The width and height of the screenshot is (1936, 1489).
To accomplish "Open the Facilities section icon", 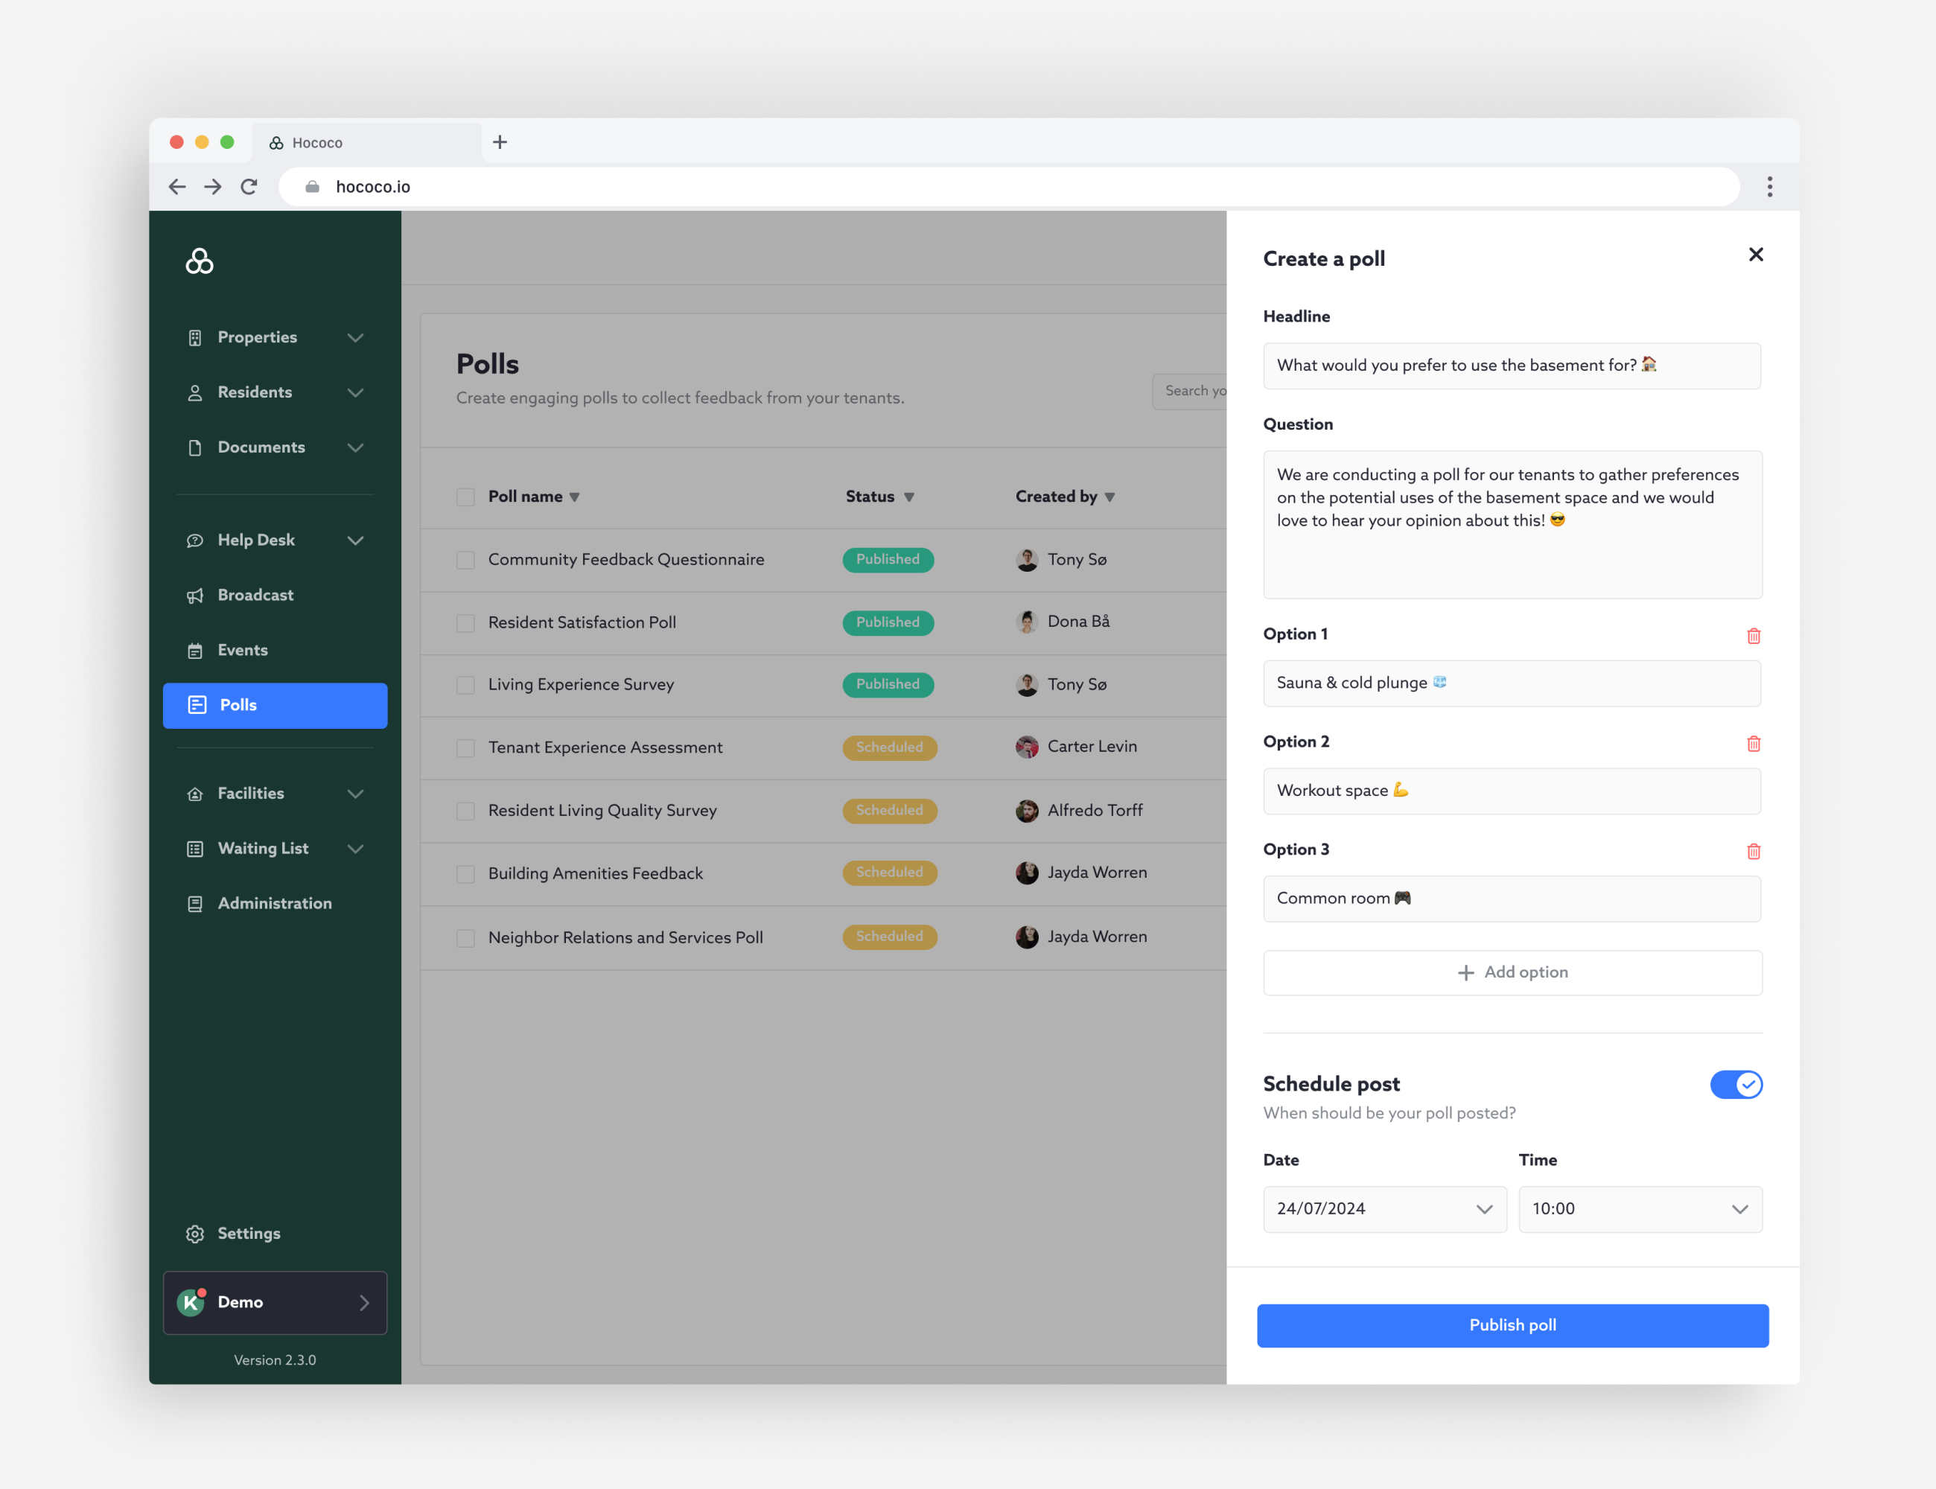I will pos(196,793).
